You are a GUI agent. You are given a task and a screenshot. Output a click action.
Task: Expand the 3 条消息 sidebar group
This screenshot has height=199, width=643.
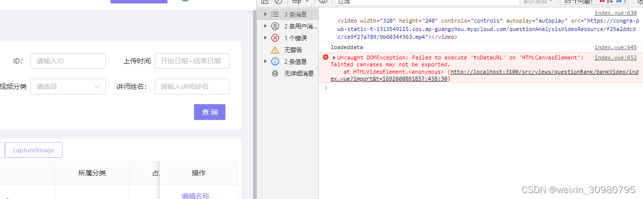click(x=266, y=14)
